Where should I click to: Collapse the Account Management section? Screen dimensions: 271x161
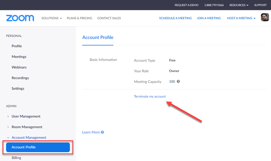[8, 137]
